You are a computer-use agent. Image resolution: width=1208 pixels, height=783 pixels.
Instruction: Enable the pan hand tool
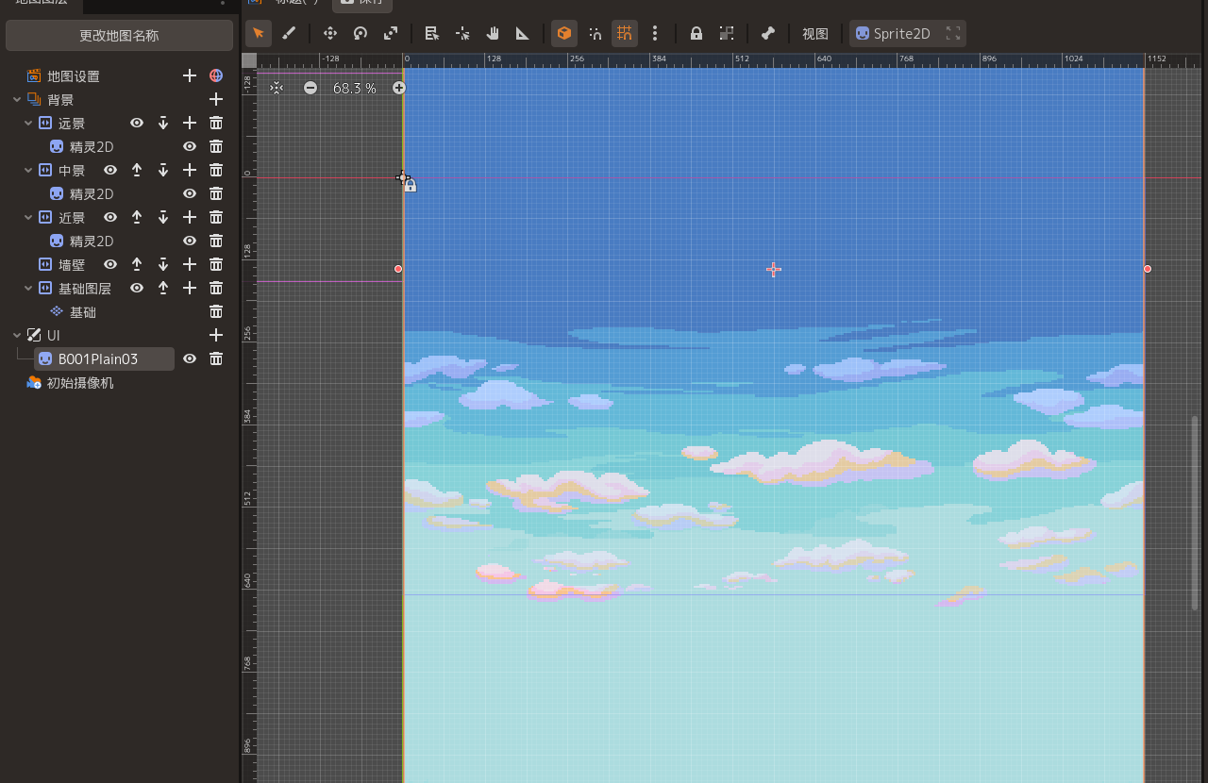coord(493,34)
